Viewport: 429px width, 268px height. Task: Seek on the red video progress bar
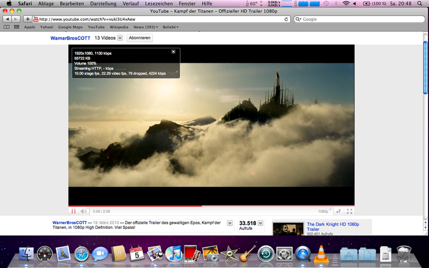[211, 206]
